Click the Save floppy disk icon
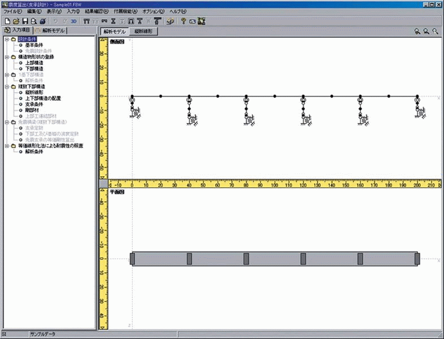The width and height of the screenshot is (444, 339). click(x=25, y=21)
